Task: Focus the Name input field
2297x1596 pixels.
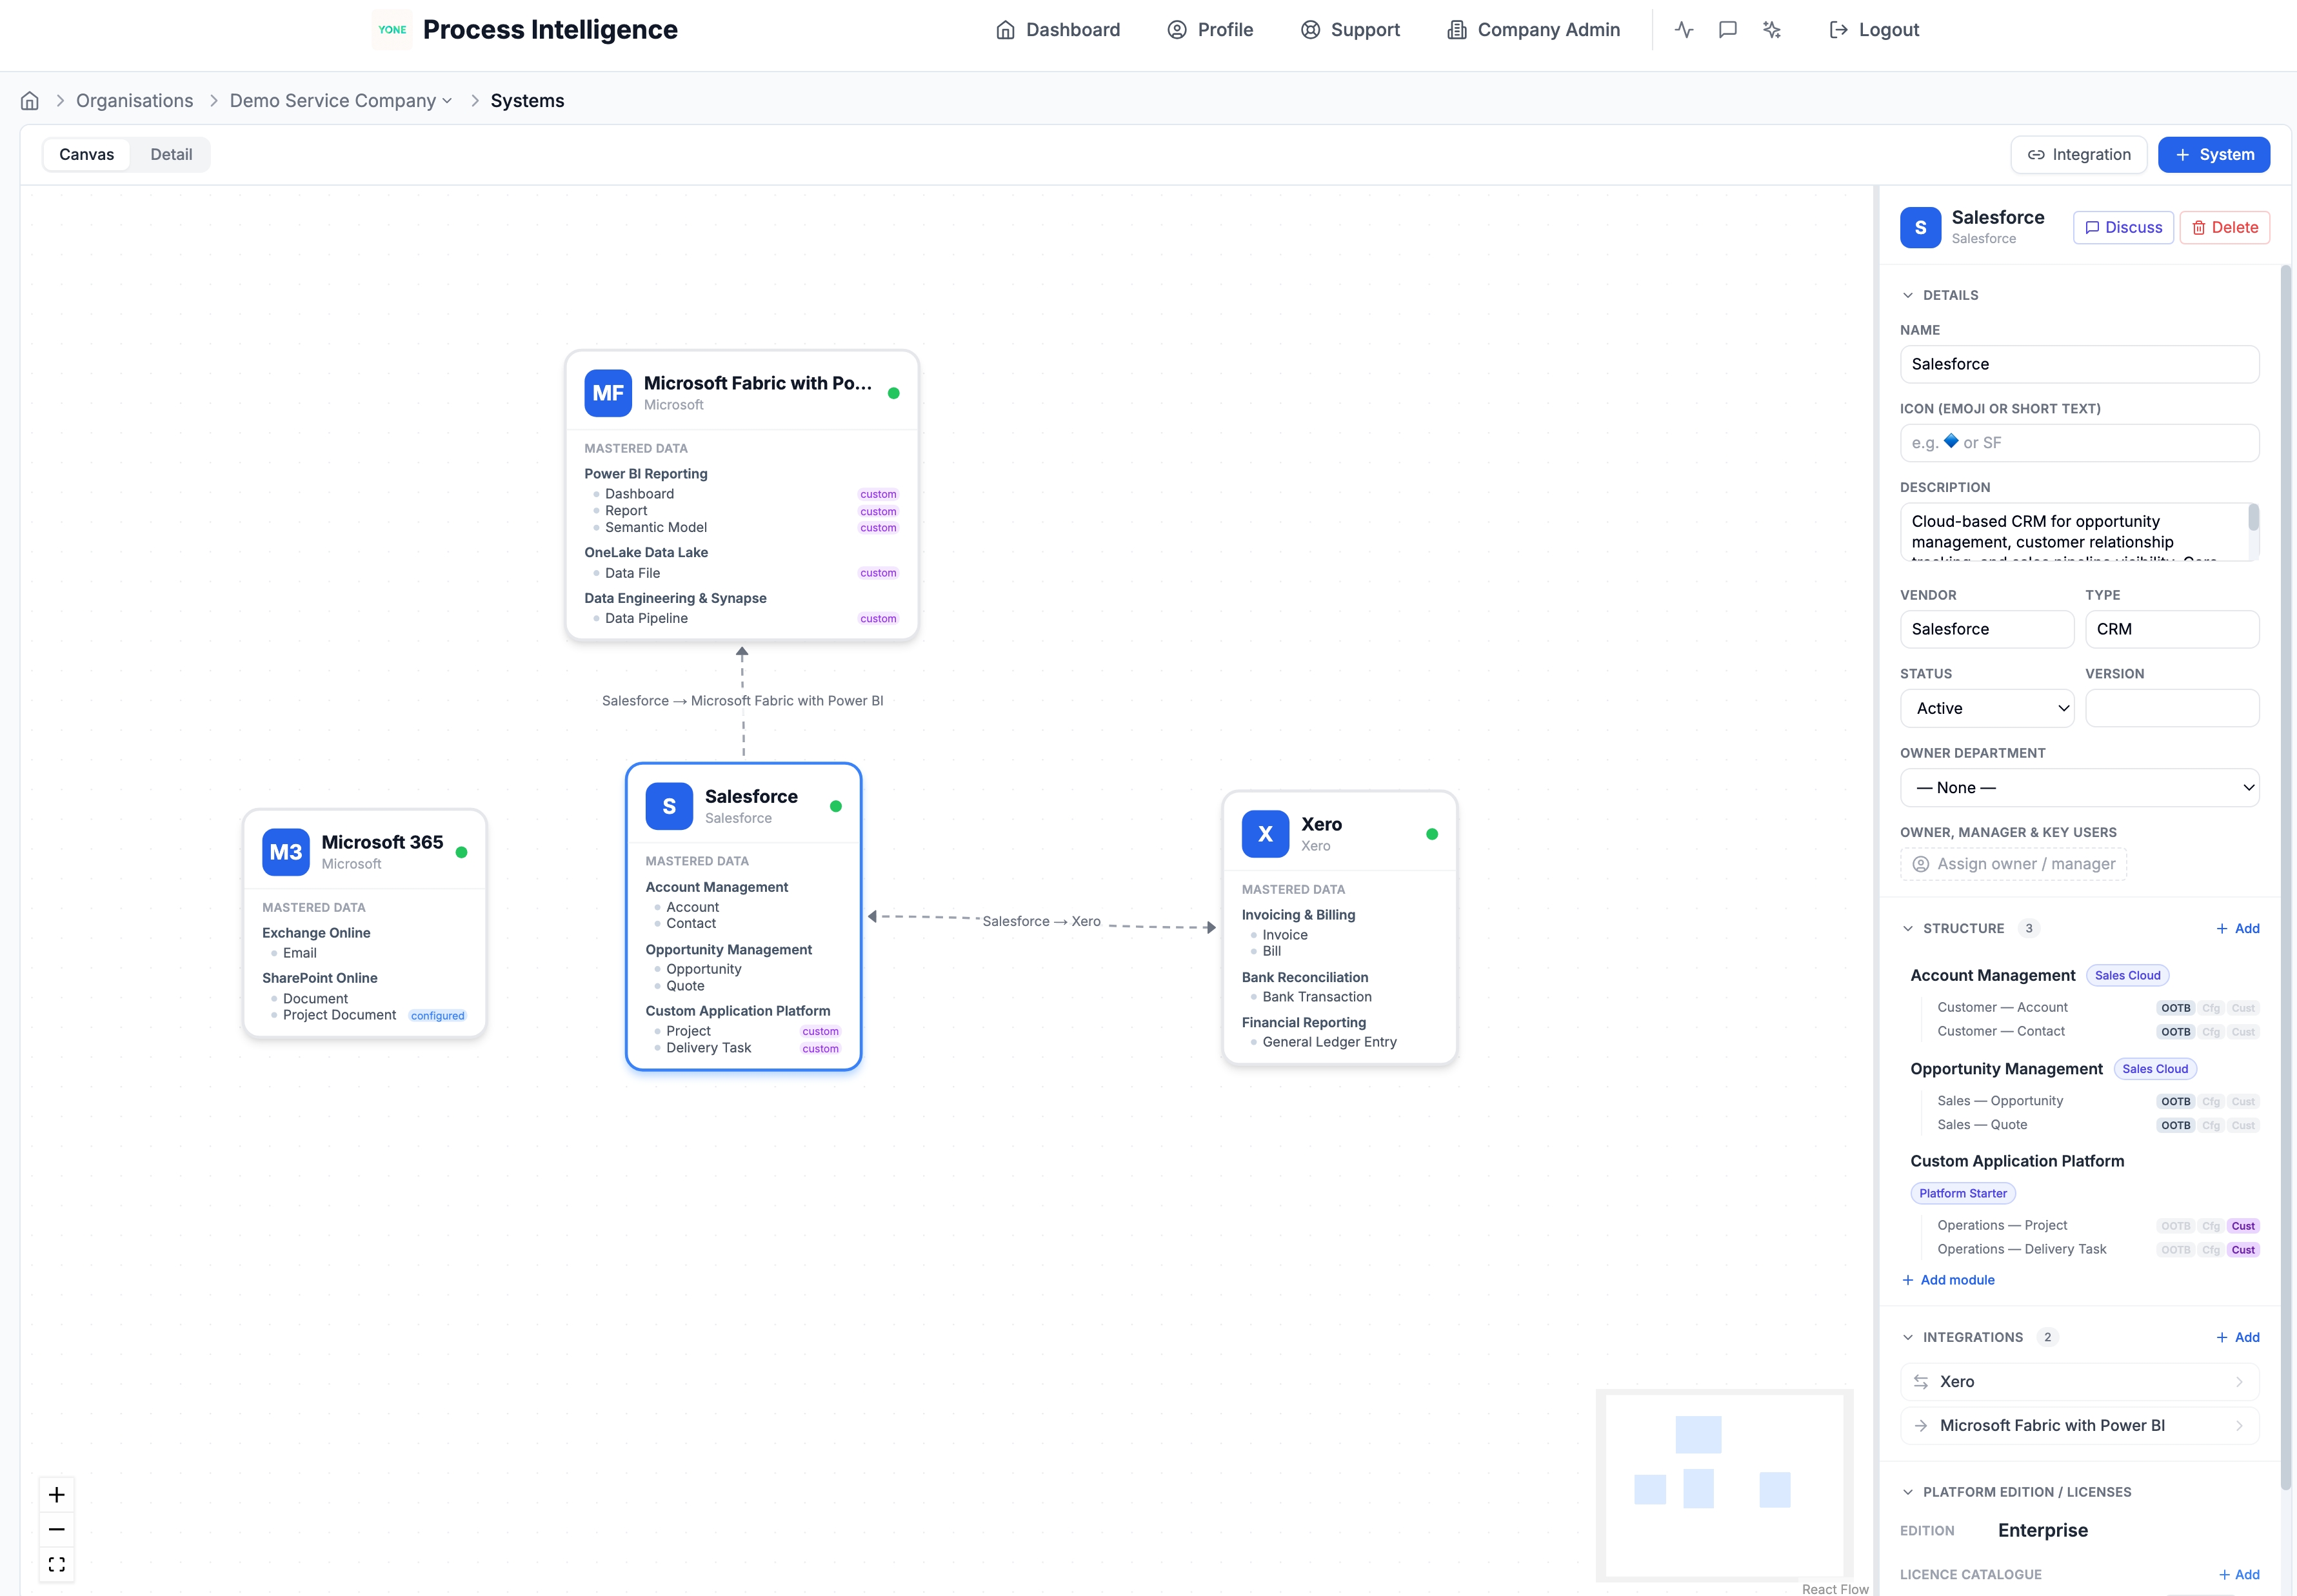Action: tap(2079, 364)
